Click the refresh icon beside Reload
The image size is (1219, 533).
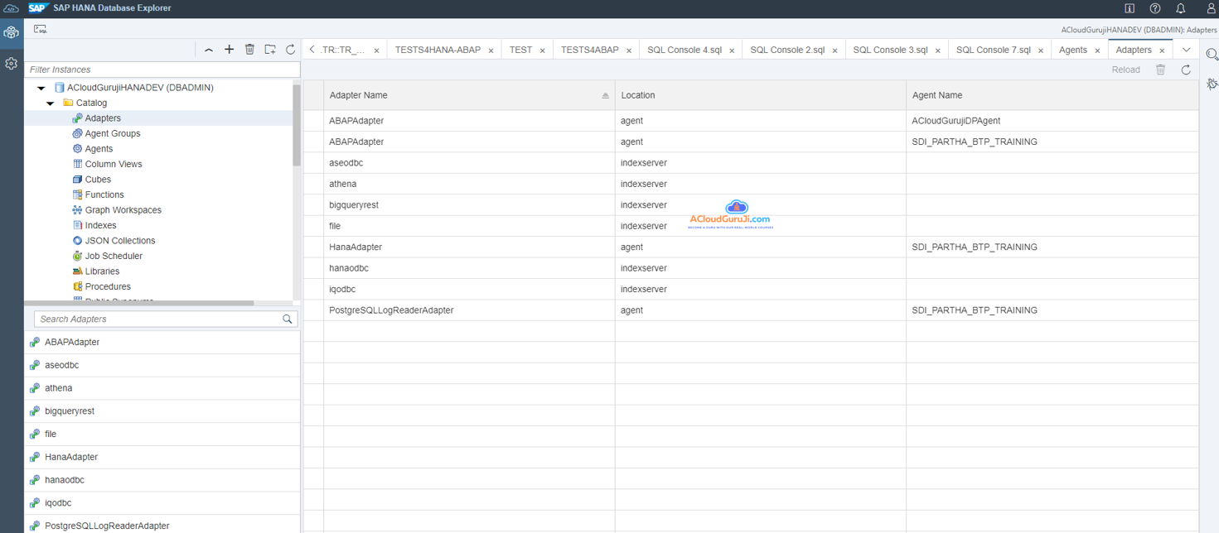(x=1186, y=70)
